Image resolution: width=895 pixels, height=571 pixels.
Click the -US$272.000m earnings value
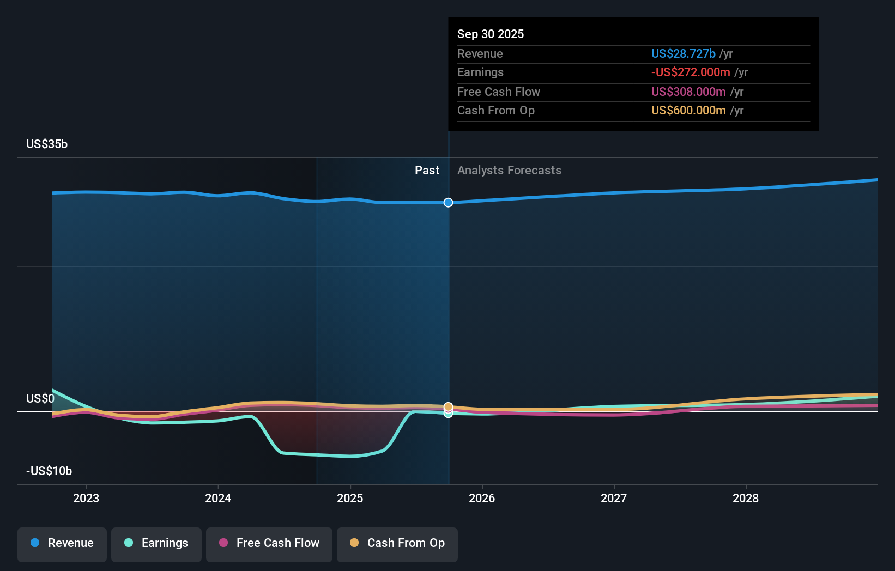tap(690, 72)
